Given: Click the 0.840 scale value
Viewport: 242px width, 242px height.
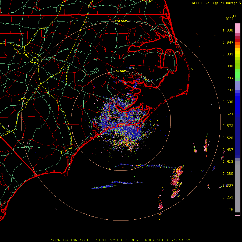Looking at the screenshot, I should click(228, 66).
